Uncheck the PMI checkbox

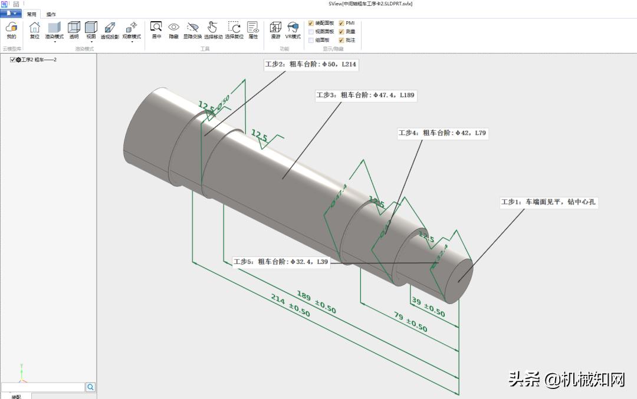tap(342, 23)
